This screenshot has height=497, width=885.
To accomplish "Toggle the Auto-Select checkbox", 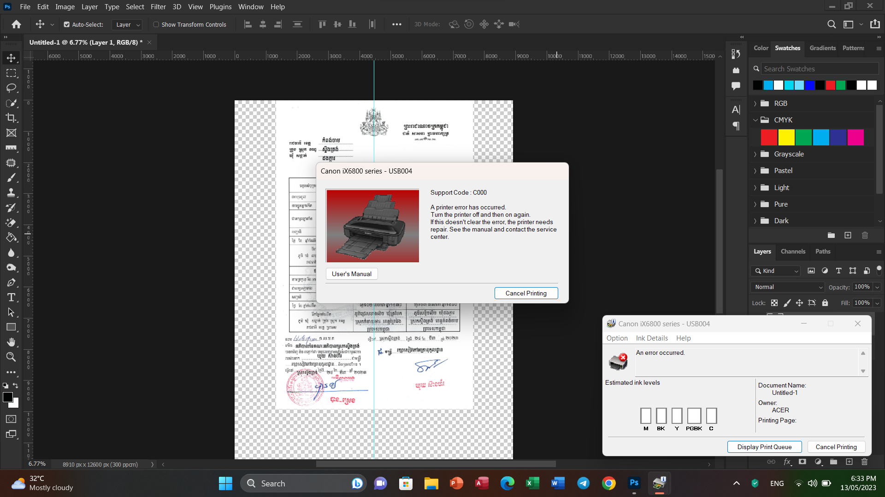I will pyautogui.click(x=67, y=24).
